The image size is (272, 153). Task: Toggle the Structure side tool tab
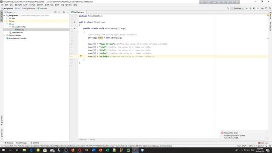point(2,134)
